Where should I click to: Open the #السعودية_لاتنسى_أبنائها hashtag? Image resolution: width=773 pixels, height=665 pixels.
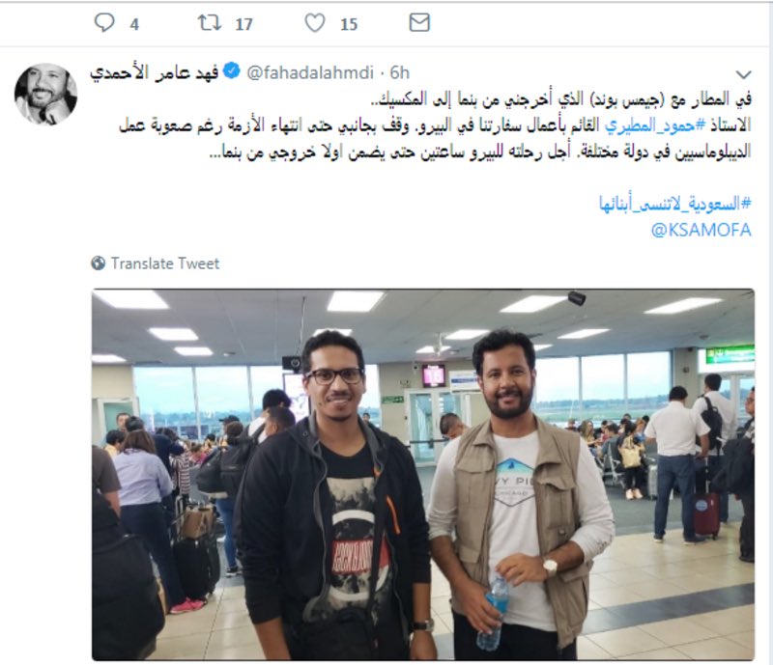coord(675,204)
